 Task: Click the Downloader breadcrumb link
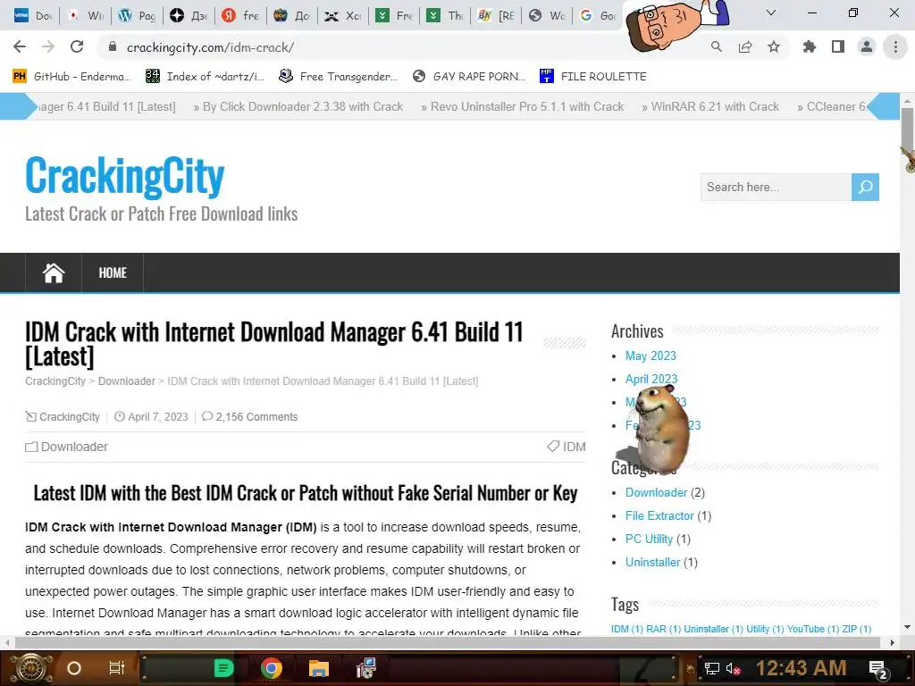(x=127, y=381)
